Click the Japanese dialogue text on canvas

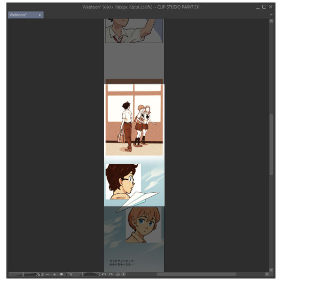[x=122, y=263]
